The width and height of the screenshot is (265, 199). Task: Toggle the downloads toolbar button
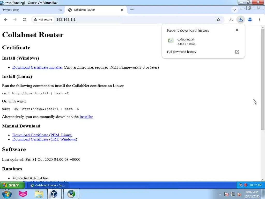[x=240, y=19]
